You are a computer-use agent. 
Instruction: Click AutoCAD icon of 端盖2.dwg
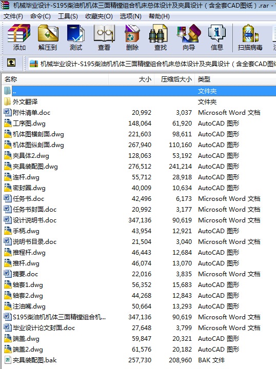(8, 349)
